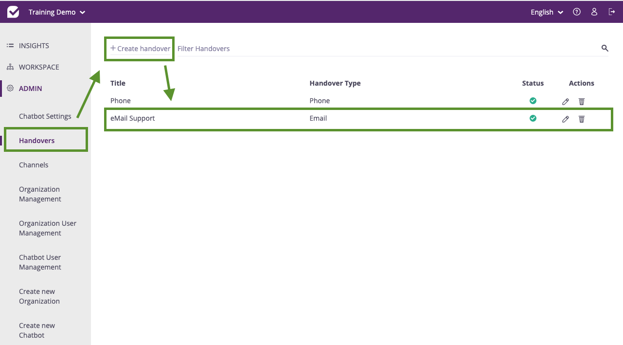The width and height of the screenshot is (623, 345).
Task: Delete the eMail Support handover via trash icon
Action: tap(582, 119)
